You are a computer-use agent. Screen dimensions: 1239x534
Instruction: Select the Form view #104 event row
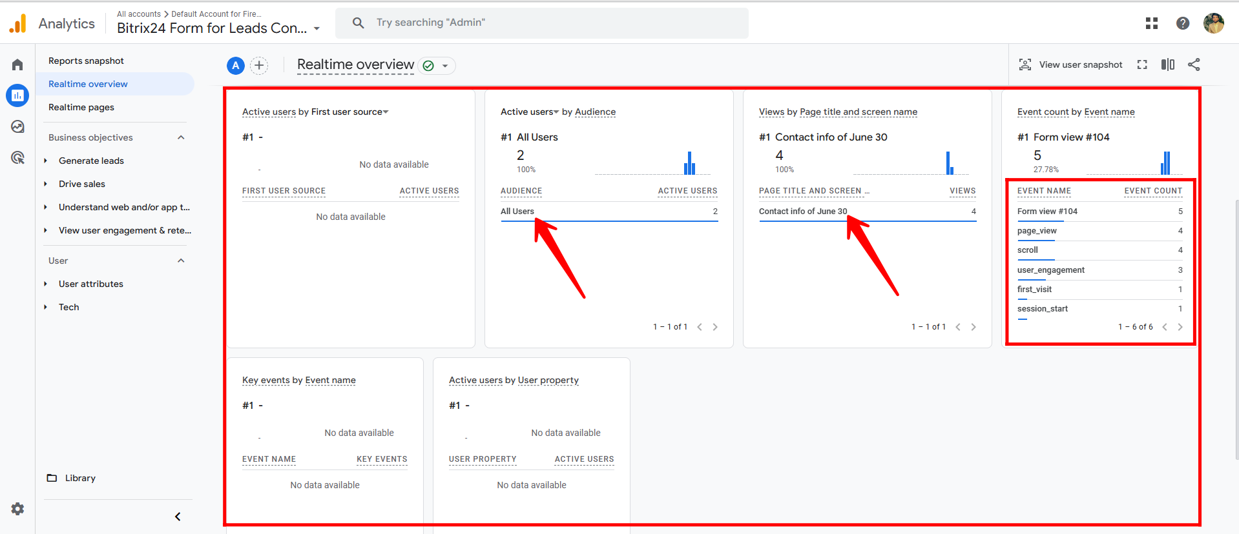point(1100,212)
